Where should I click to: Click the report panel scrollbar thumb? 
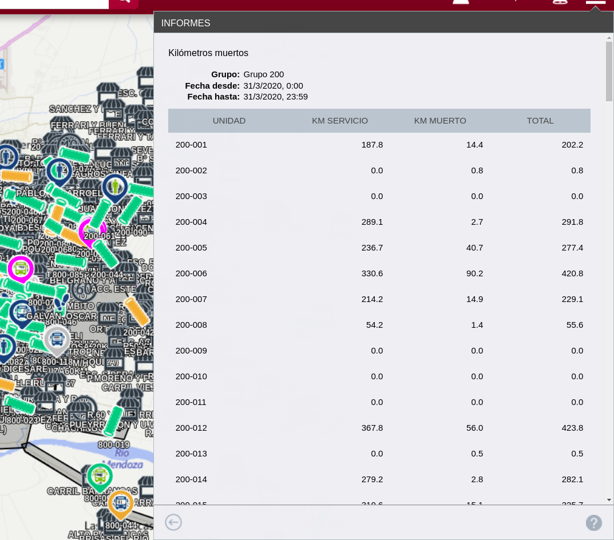tap(609, 72)
